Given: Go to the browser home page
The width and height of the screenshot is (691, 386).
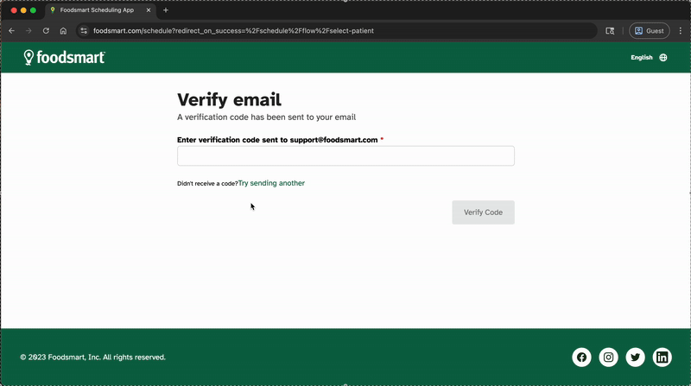Looking at the screenshot, I should (x=63, y=31).
